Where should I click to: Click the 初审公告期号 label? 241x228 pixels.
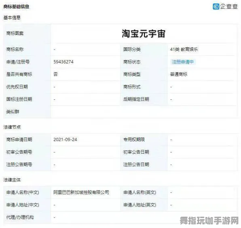(19, 152)
